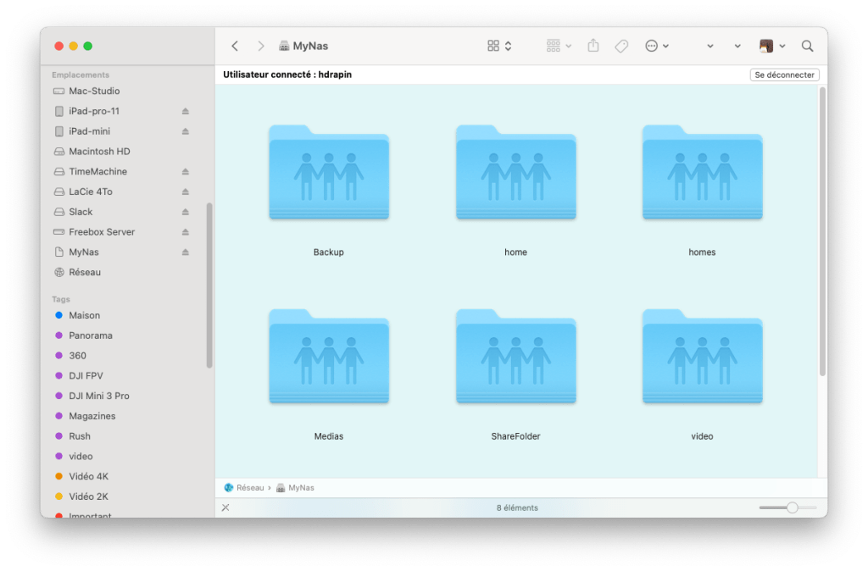
Task: Open the search magnifier icon
Action: pos(807,46)
